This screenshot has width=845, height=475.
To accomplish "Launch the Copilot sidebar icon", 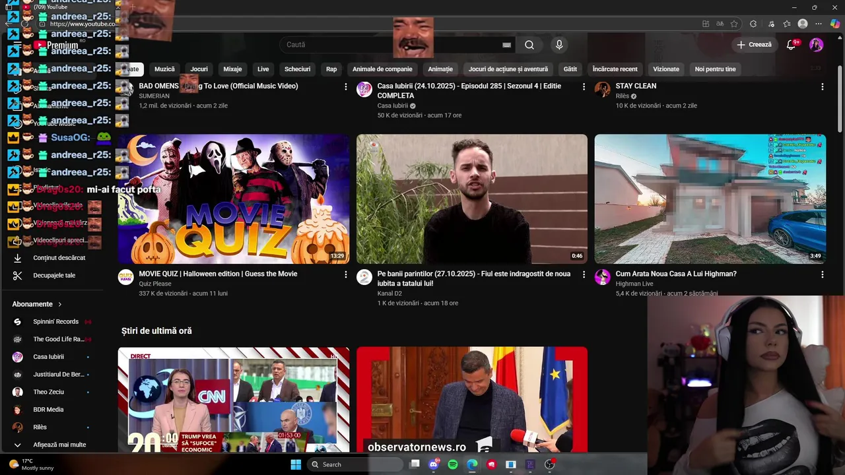I will pyautogui.click(x=835, y=24).
